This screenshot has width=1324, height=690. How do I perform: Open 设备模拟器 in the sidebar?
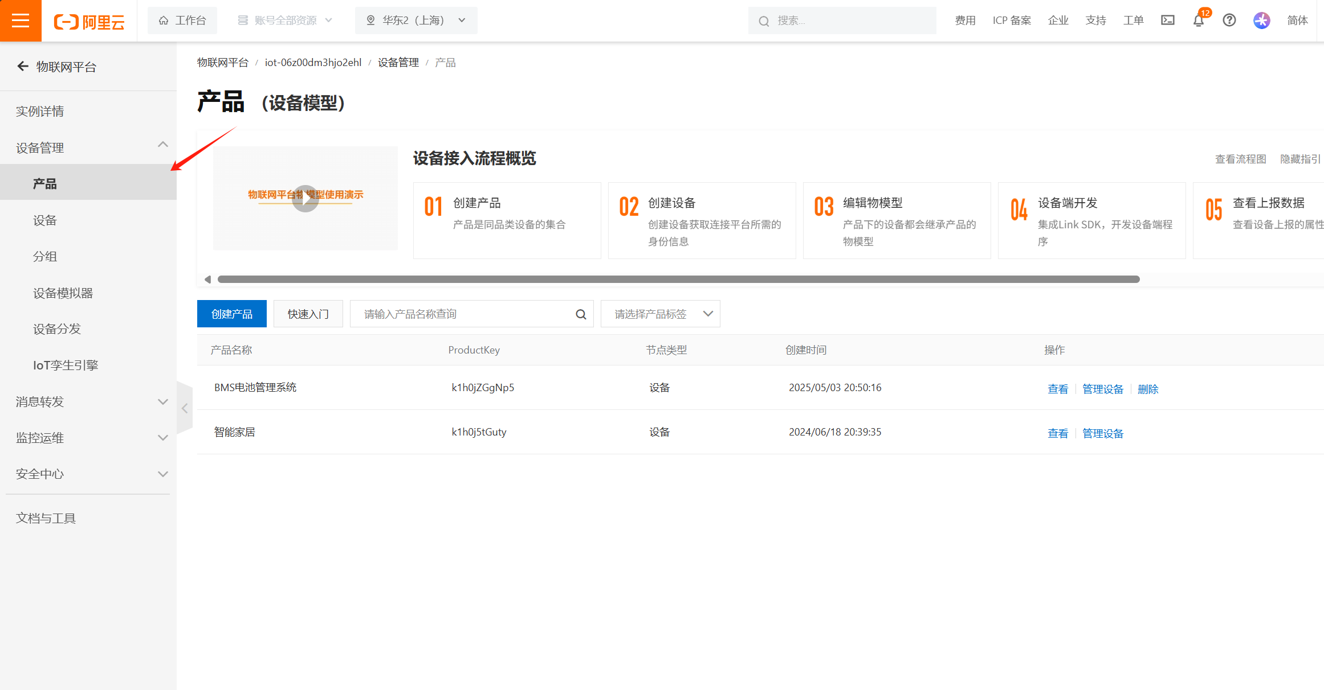coord(63,293)
